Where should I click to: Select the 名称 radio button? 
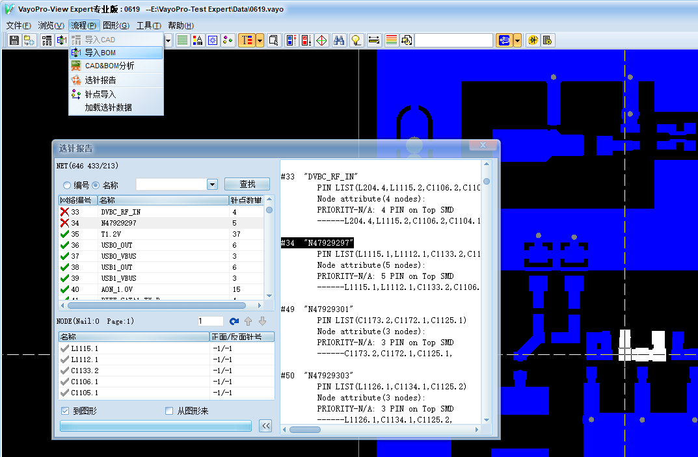[x=96, y=185]
